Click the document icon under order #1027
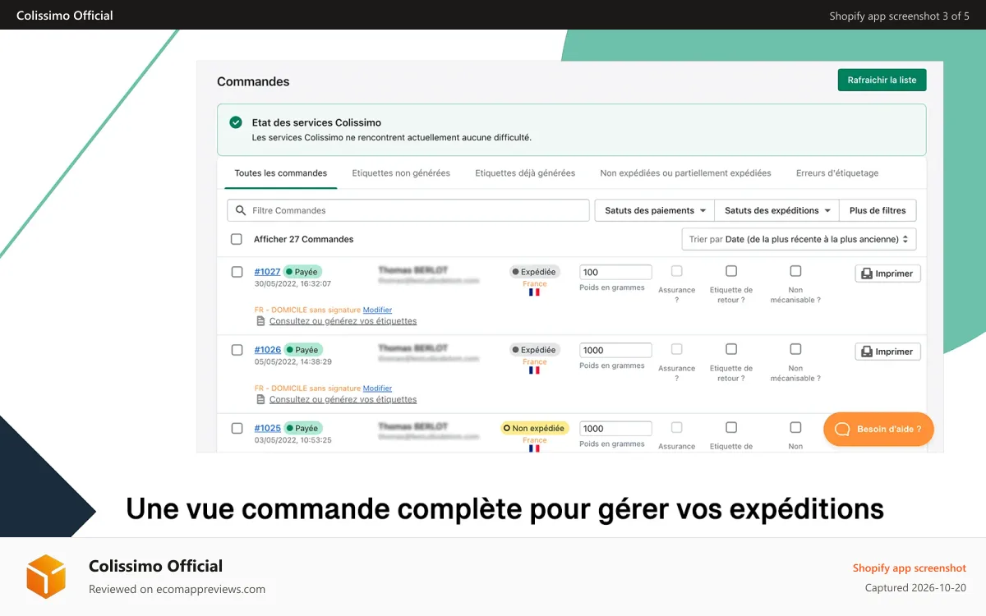Viewport: 986px width, 616px height. point(260,321)
